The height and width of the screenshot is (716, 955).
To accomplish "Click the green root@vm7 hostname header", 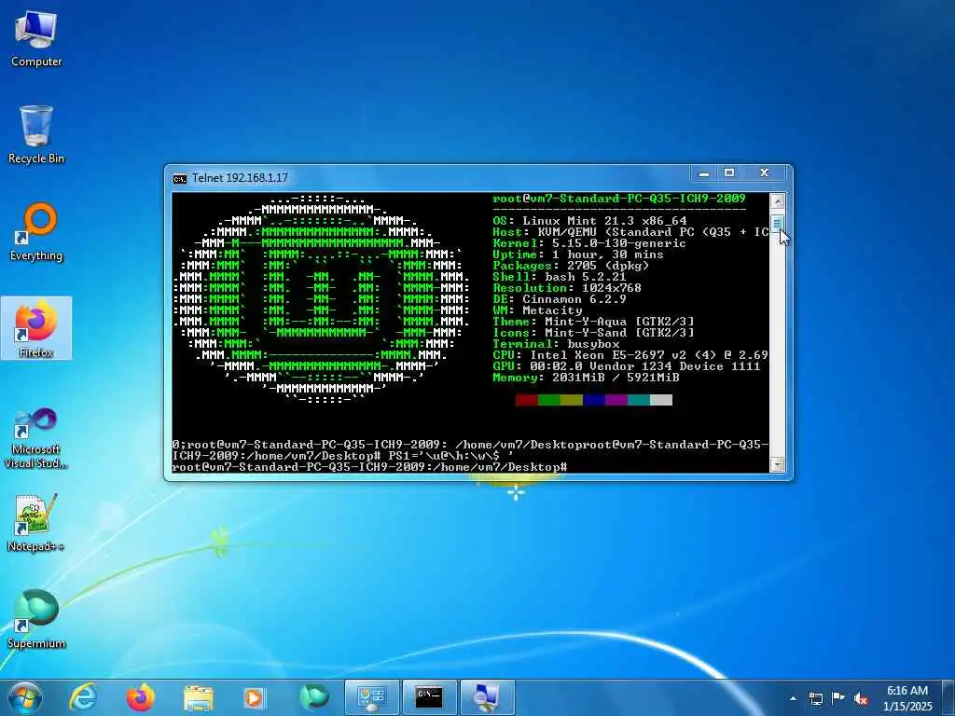I will (x=619, y=199).
